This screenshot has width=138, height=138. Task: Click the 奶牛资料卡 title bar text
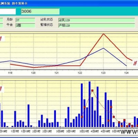(20, 3)
